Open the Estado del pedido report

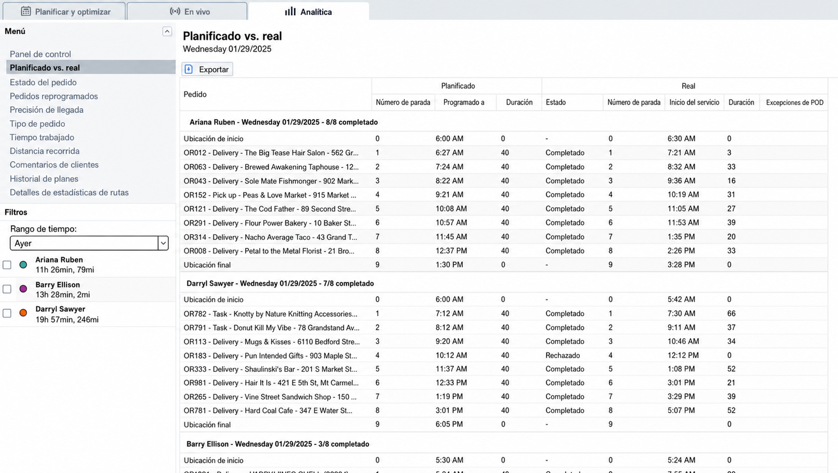(x=43, y=82)
